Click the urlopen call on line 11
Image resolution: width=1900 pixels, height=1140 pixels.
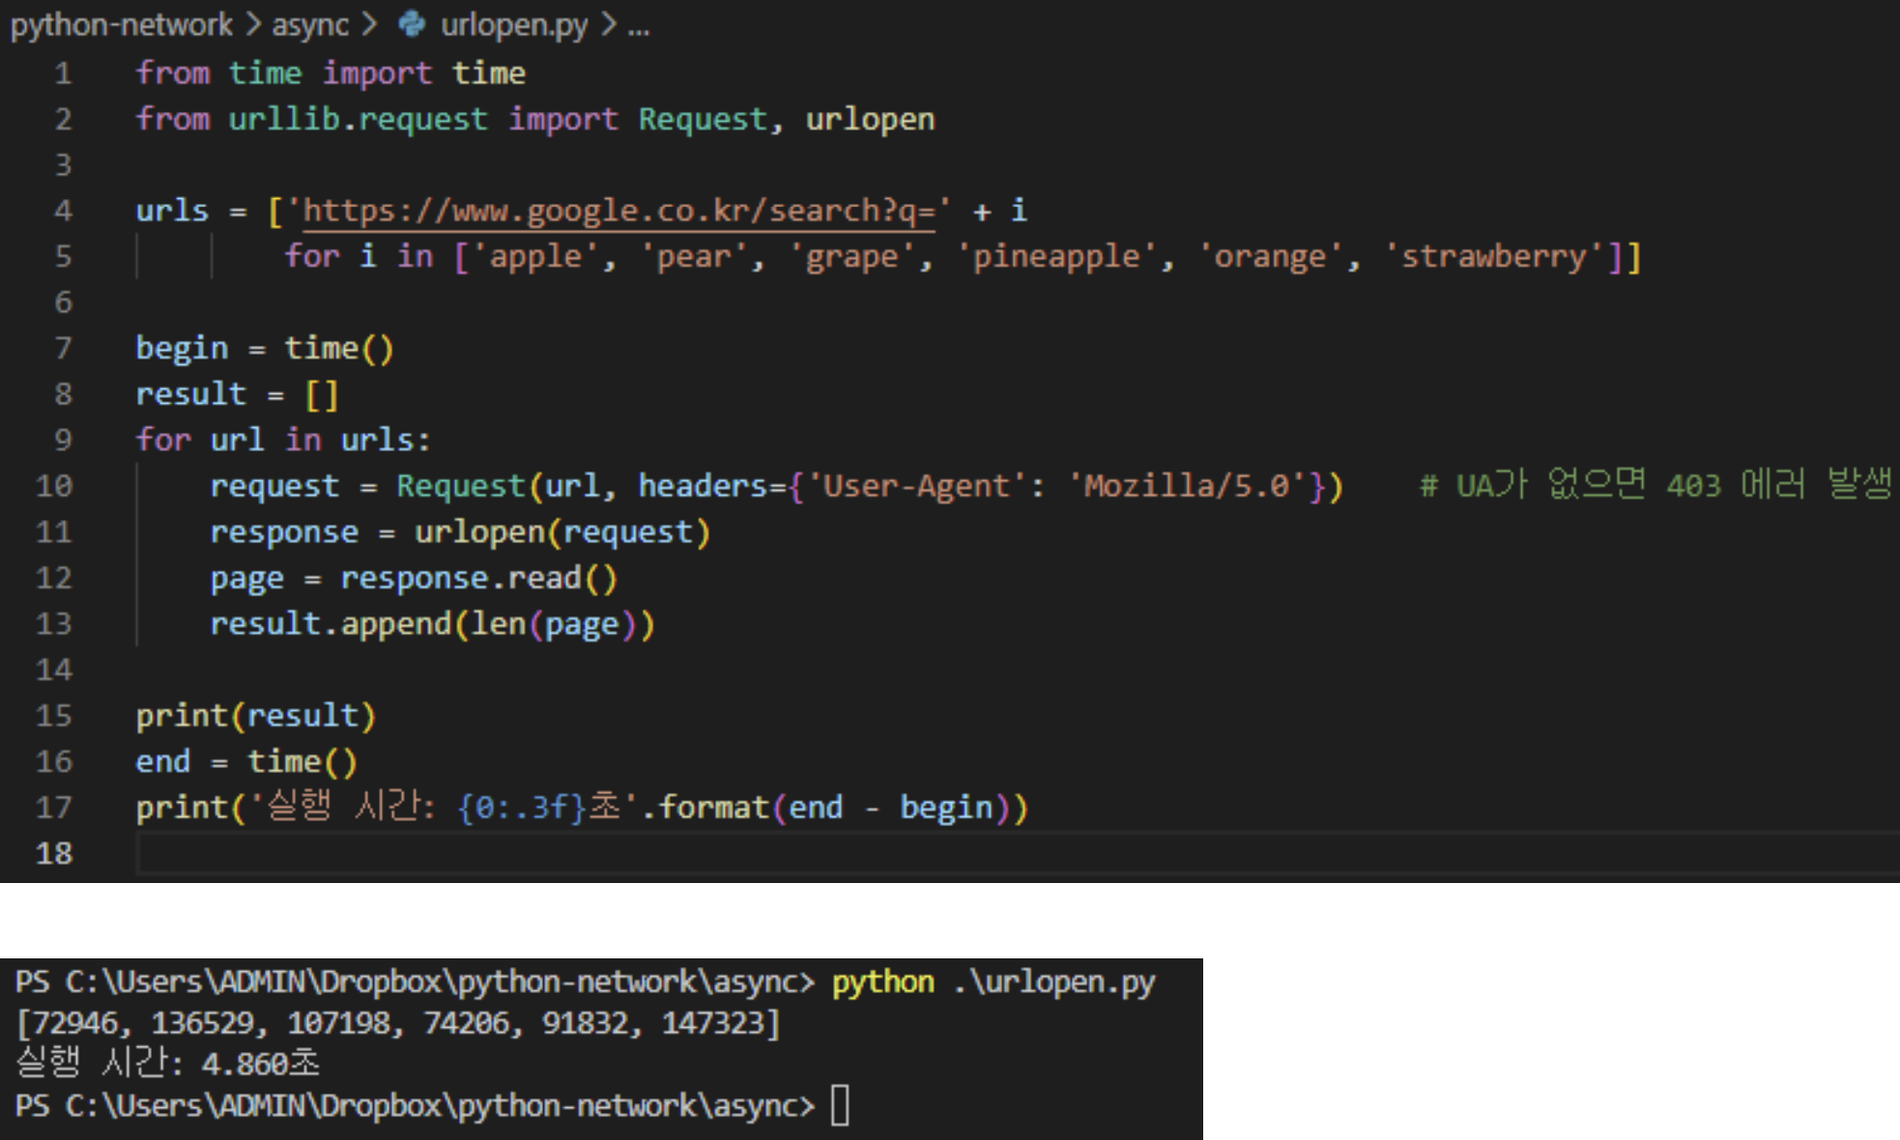pyautogui.click(x=479, y=532)
